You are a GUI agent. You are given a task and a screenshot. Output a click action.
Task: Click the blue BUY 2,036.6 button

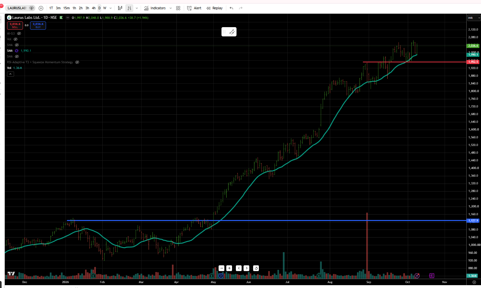click(38, 26)
